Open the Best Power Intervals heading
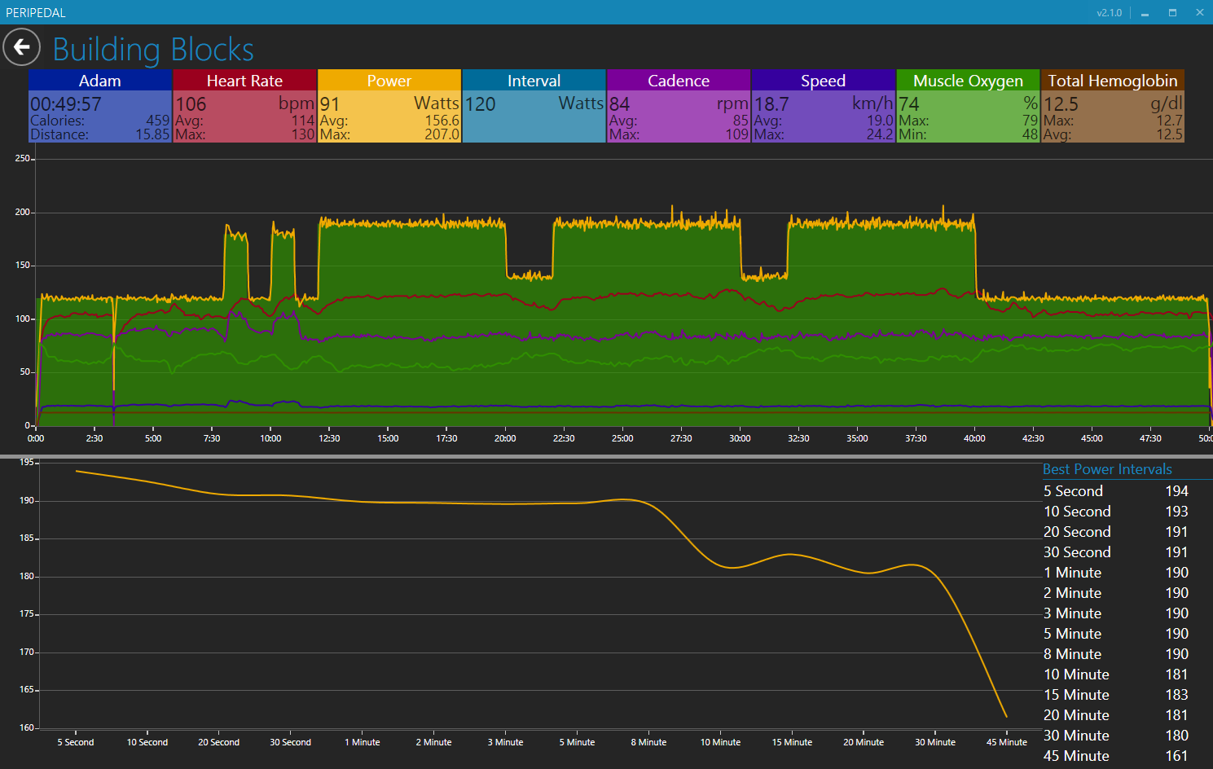Screen dimensions: 1213x769 pyautogui.click(x=1107, y=469)
